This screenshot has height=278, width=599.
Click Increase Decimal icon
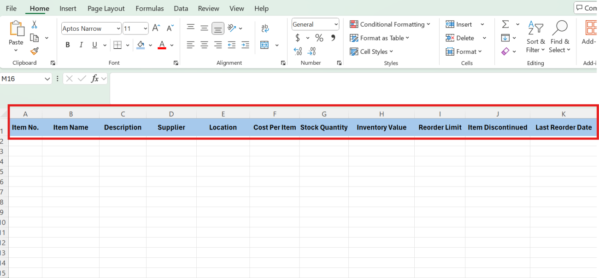(x=298, y=51)
